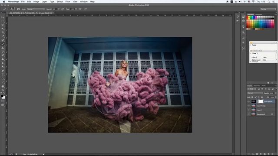Open the File menu
This screenshot has width=278, height=156.
(23, 2)
